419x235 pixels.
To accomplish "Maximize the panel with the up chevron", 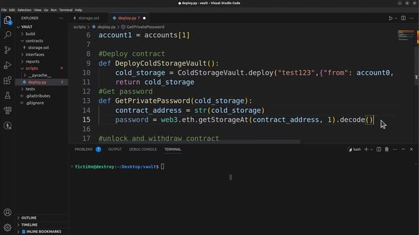I will tap(403, 149).
